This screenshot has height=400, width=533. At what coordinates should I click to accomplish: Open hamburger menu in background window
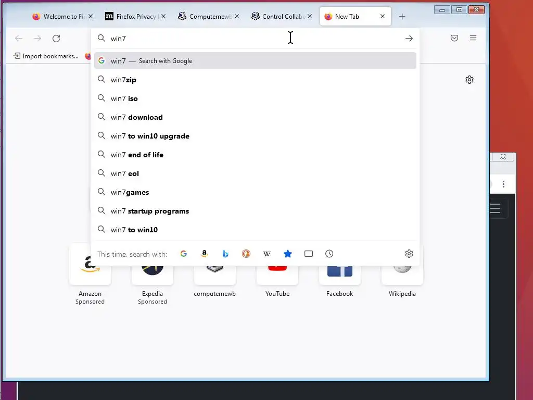tap(496, 208)
